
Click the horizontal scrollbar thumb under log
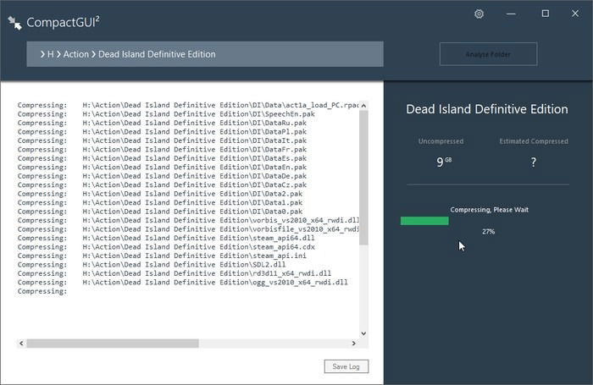pyautogui.click(x=113, y=343)
